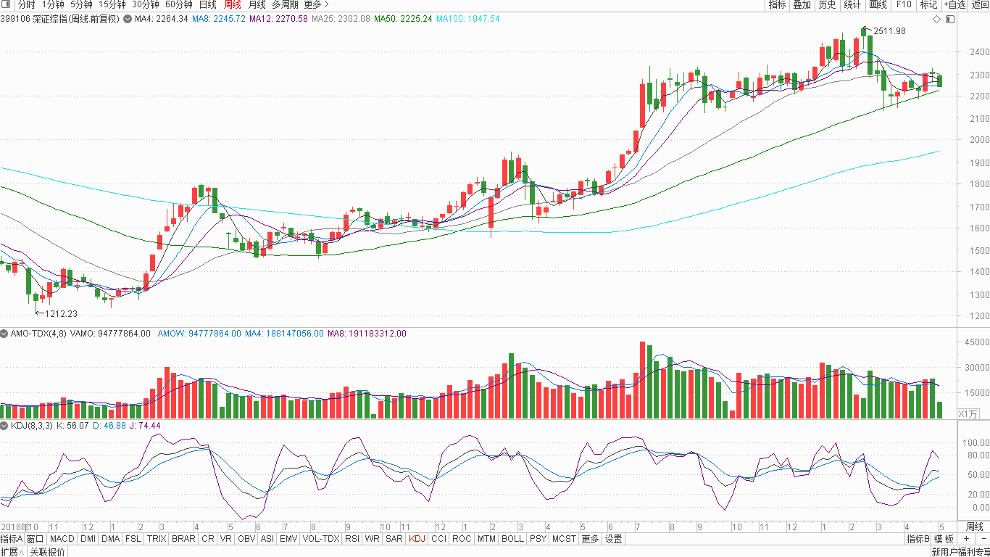Switch indicator to DMA
The image size is (990, 557).
[111, 539]
